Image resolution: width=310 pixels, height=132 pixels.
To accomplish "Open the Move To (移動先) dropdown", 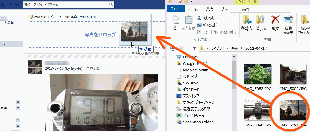I will click(x=247, y=28).
